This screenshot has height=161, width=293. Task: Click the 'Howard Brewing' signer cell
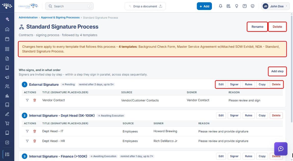point(165,131)
